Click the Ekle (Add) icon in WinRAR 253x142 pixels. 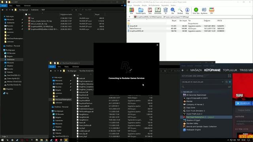click(132, 10)
